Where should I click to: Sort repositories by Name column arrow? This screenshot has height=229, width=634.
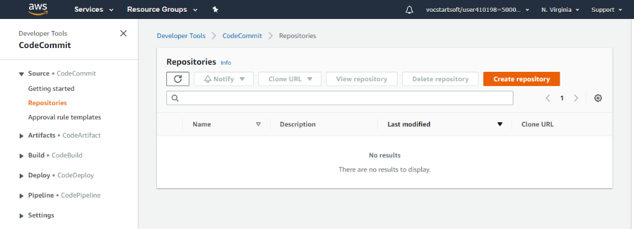click(258, 125)
